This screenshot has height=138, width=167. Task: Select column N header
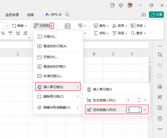94,54
